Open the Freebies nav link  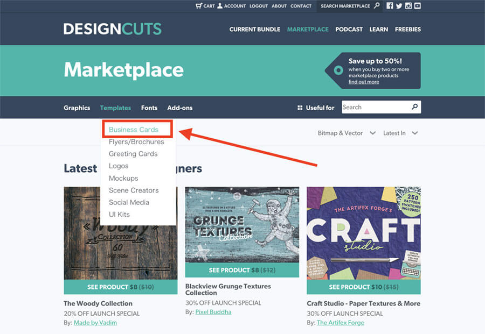coord(408,30)
